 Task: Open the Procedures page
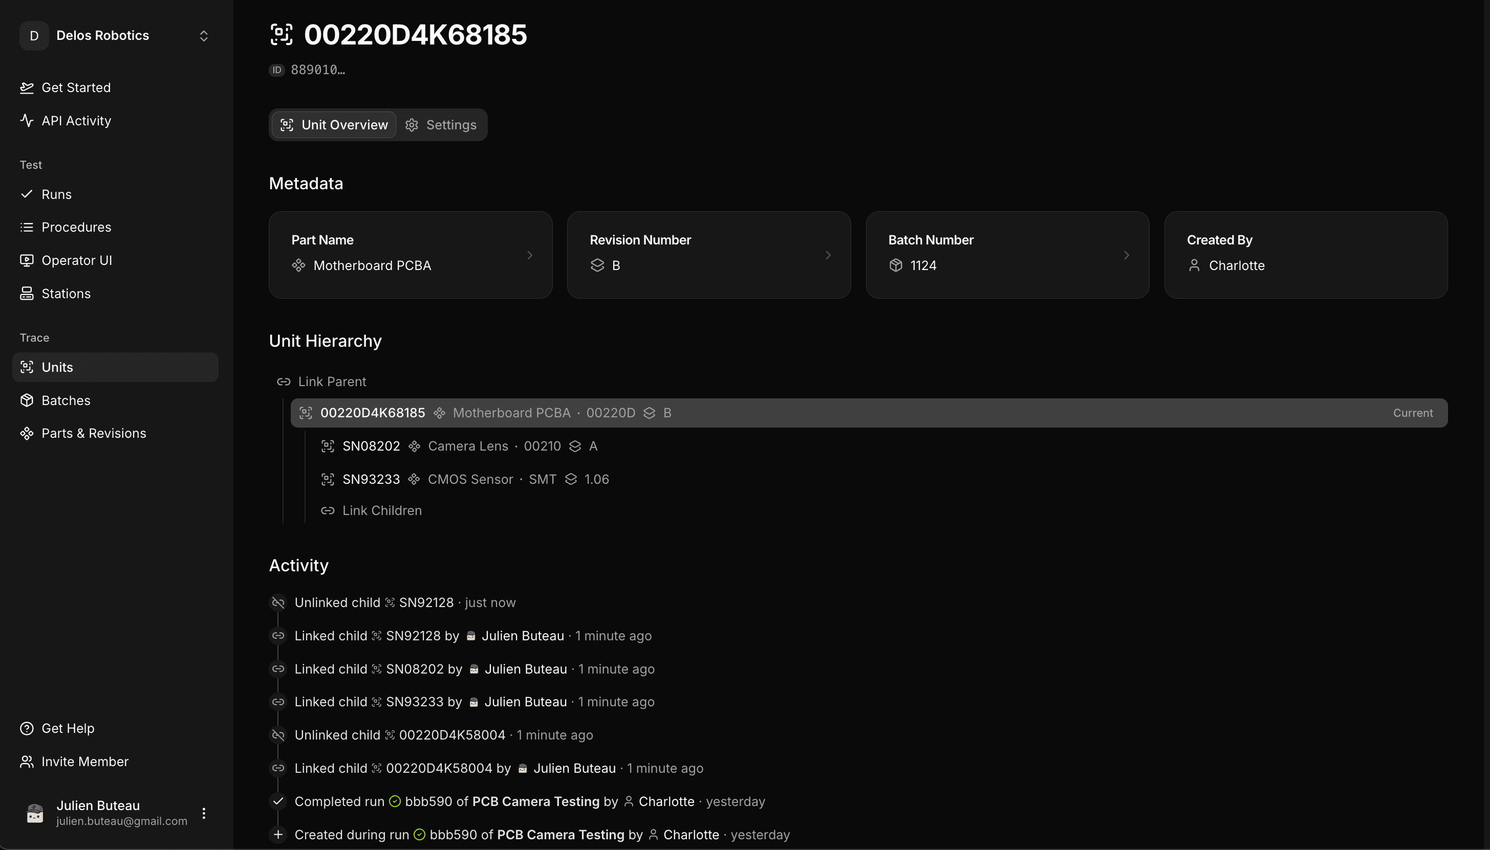(x=76, y=227)
